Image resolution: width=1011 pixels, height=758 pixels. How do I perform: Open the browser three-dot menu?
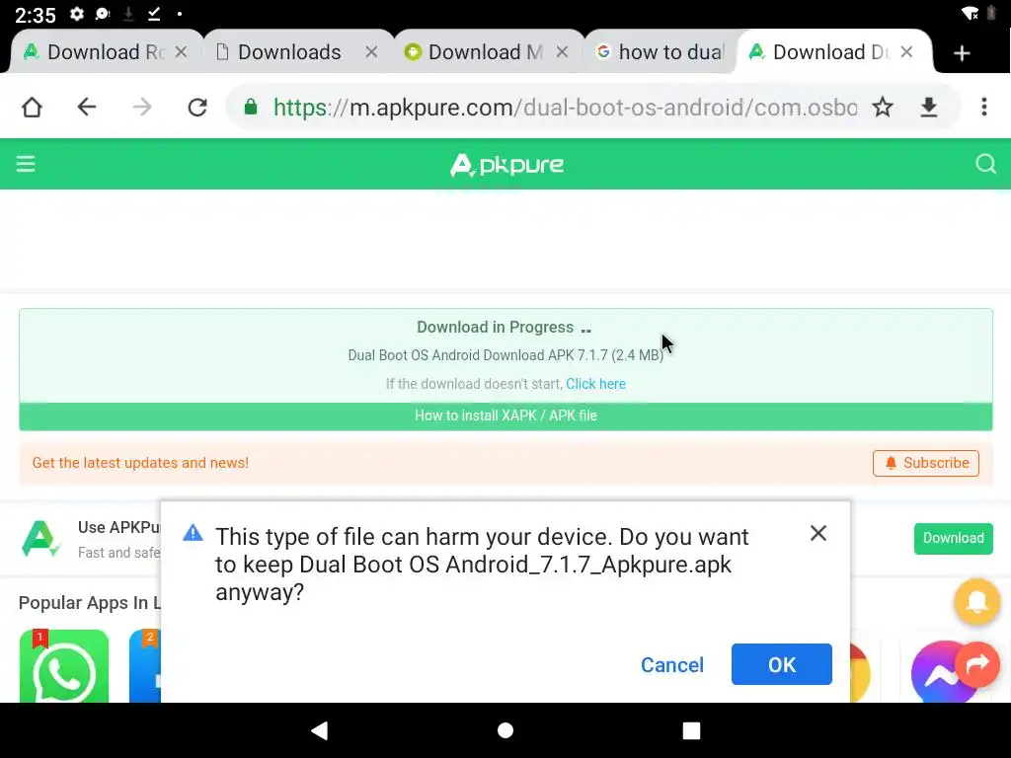pyautogui.click(x=984, y=107)
